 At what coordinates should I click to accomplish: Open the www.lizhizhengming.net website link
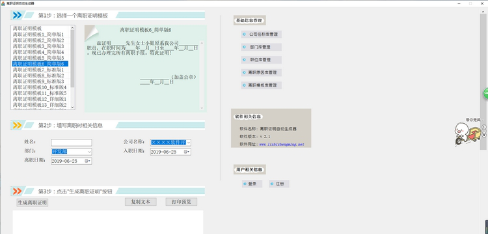[x=281, y=144]
